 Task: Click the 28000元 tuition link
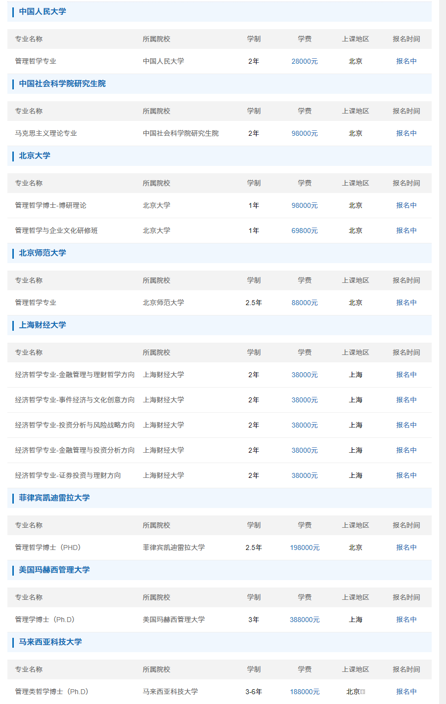[x=304, y=61]
